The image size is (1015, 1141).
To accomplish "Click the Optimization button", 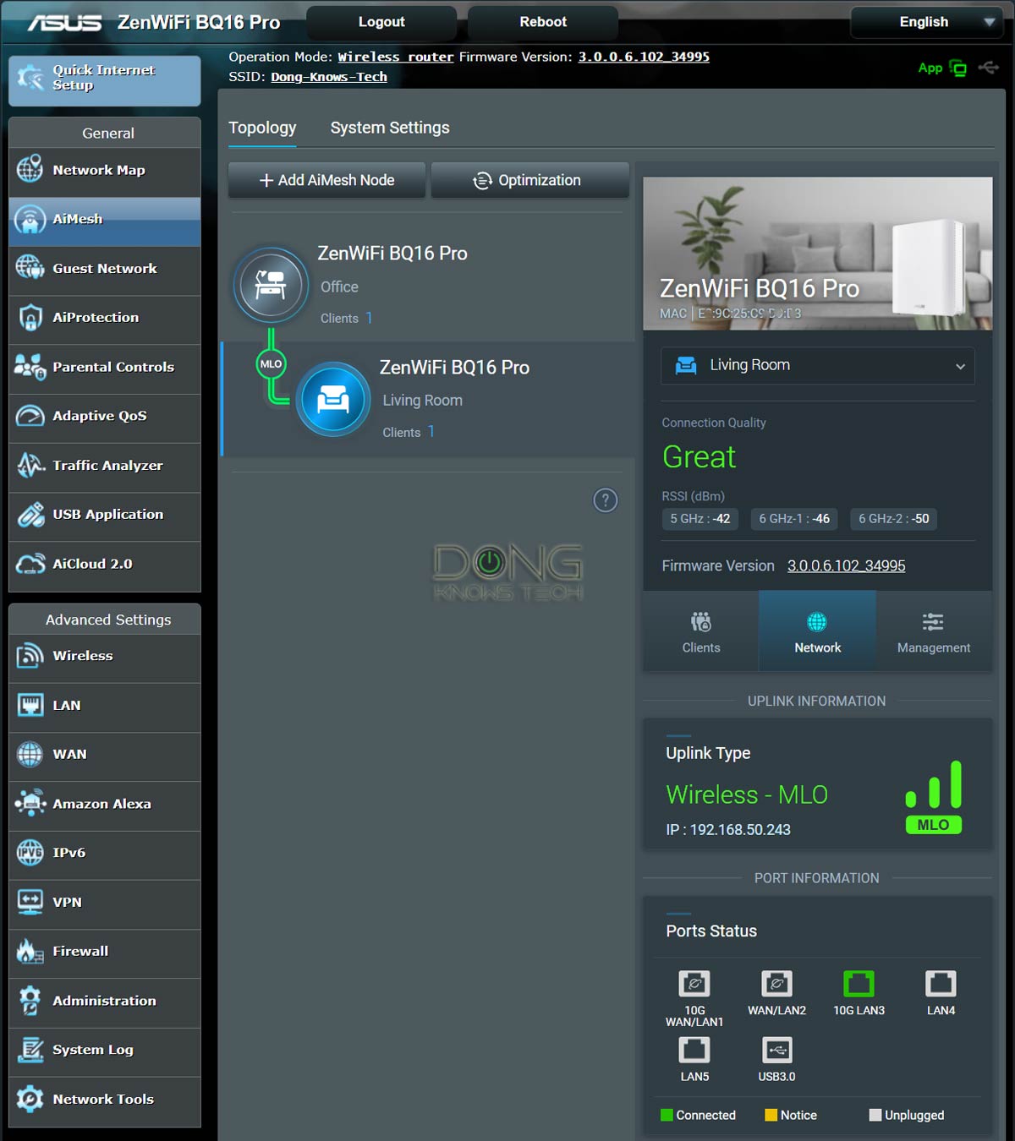I will (x=529, y=180).
